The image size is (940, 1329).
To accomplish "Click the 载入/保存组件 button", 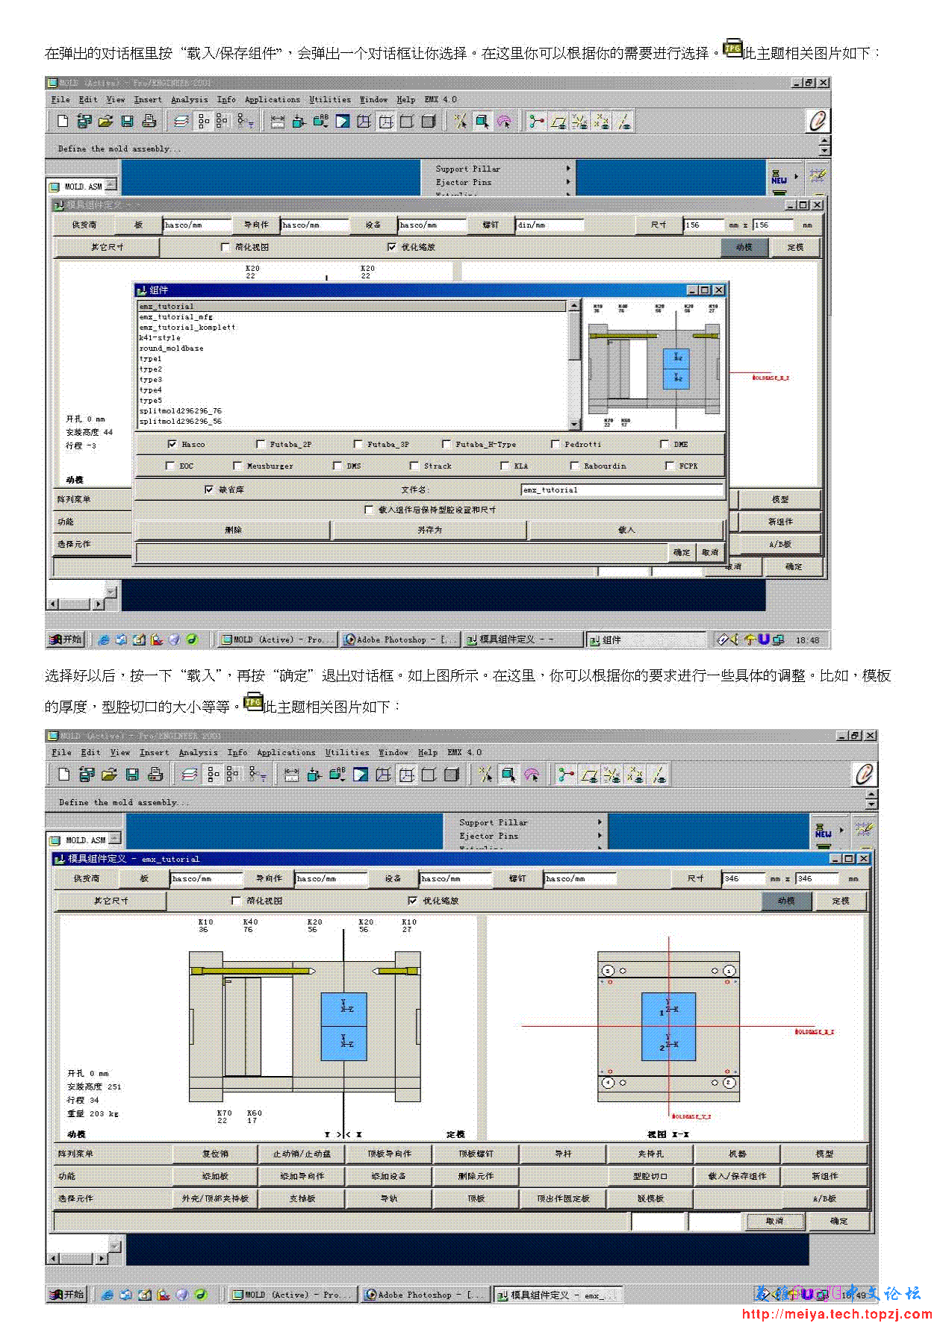I will tap(738, 1176).
